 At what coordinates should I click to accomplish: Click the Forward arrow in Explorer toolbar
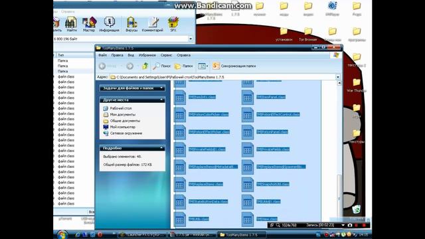(130, 66)
